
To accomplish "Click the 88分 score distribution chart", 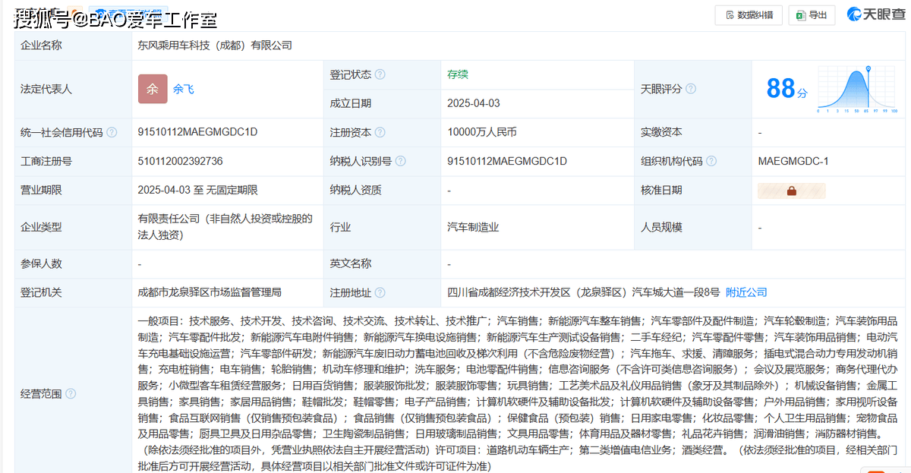I will pos(856,89).
